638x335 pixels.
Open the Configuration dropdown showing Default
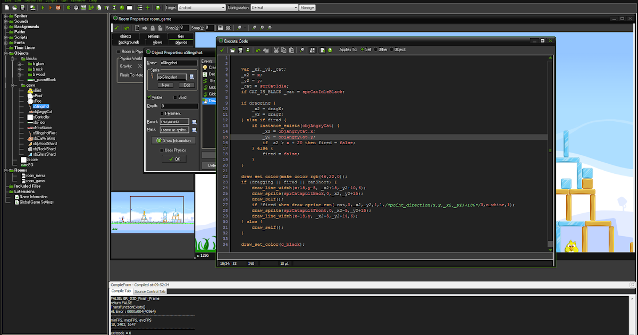click(x=274, y=7)
